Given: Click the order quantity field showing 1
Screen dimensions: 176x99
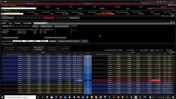Looking at the screenshot, I should [x=24, y=41].
